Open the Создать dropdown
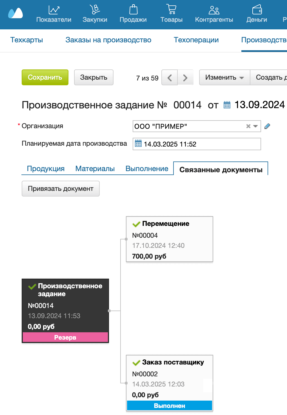This screenshot has width=287, height=415. (x=271, y=77)
